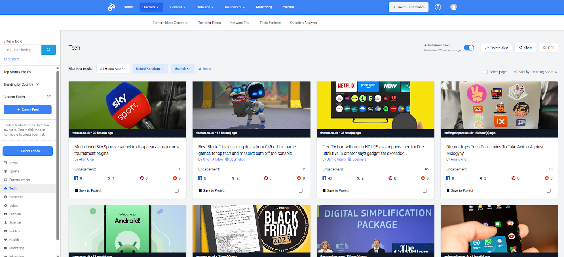Image resolution: width=564 pixels, height=257 pixels.
Task: Click Pinterest icon on Black Friday gaming article
Action: [266, 178]
